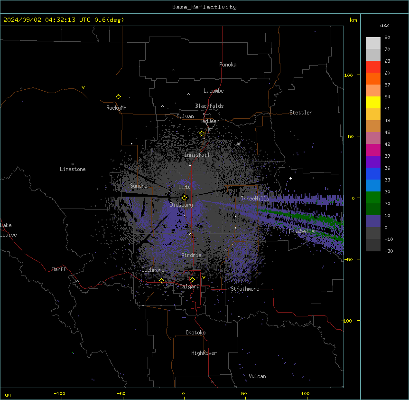Click the white plus marker near Drumheller region
Viewport: 409px width, 400px height.
point(290,178)
